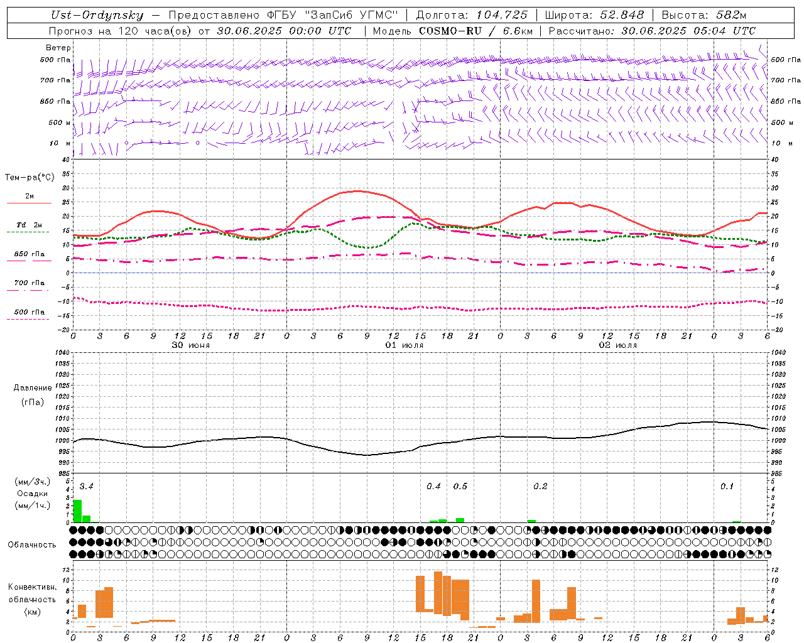Click the "Осадки" precipitation label
804x643 pixels.
[33, 494]
